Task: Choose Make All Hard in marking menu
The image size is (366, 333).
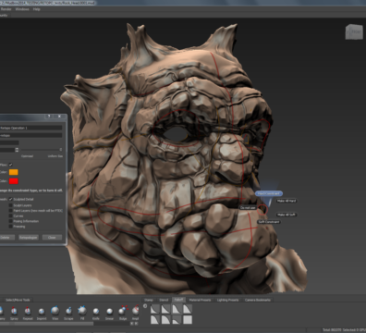Action: coord(287,201)
